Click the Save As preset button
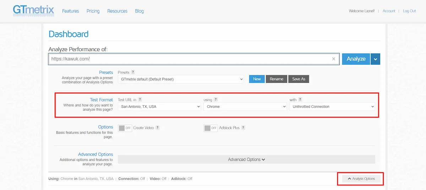Viewport: 426px width, 190px height. pyautogui.click(x=299, y=79)
